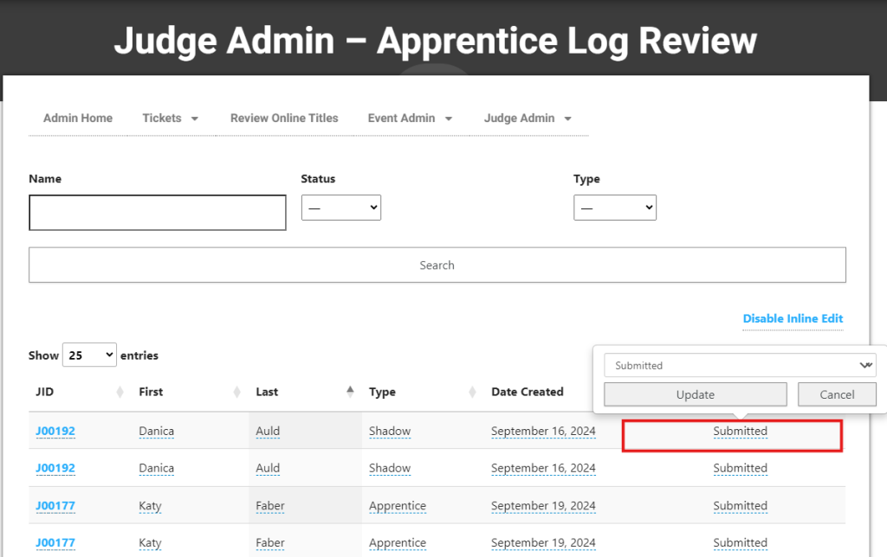This screenshot has height=557, width=887.
Task: Click the Search button
Action: coord(437,266)
